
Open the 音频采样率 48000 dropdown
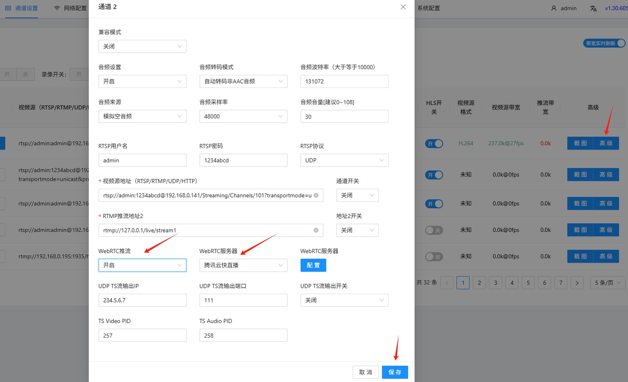tap(243, 116)
